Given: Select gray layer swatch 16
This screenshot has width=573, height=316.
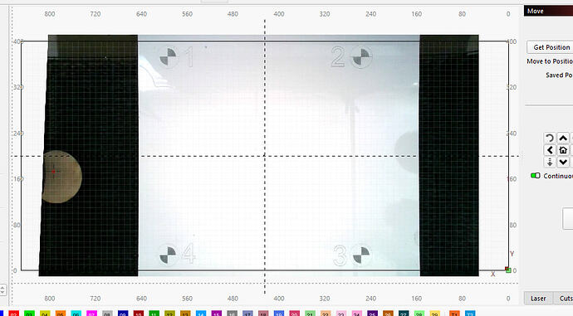Looking at the screenshot, I should coord(232,313).
